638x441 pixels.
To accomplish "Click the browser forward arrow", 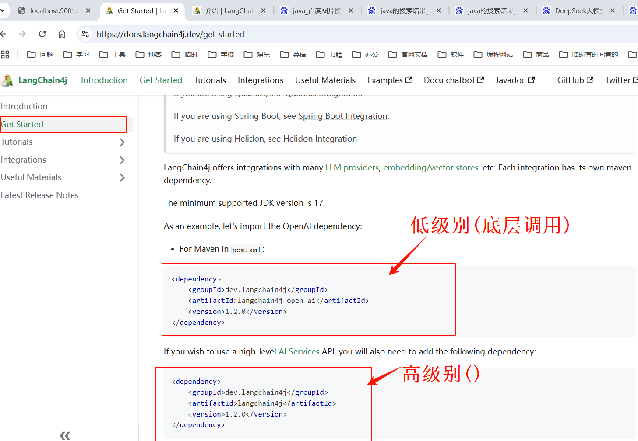I will (x=22, y=34).
